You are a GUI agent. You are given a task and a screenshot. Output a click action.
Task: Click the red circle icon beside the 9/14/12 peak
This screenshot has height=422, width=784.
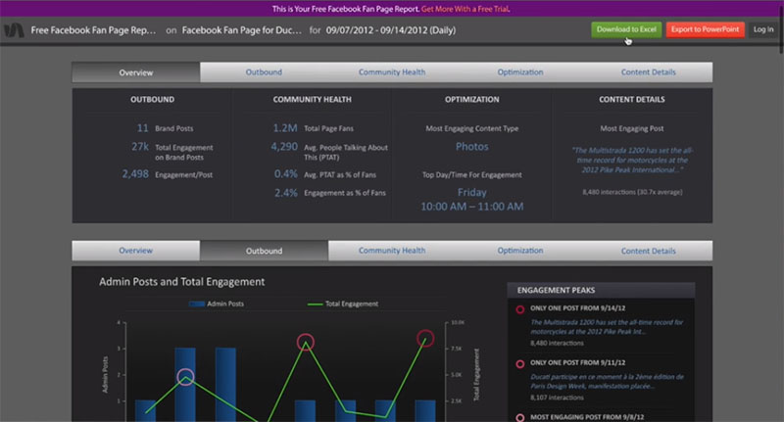point(519,310)
